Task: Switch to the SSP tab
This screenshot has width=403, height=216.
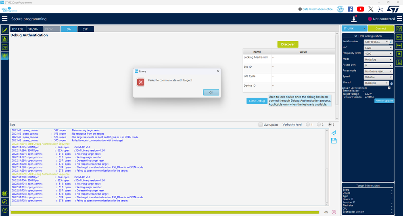Action: (86, 29)
